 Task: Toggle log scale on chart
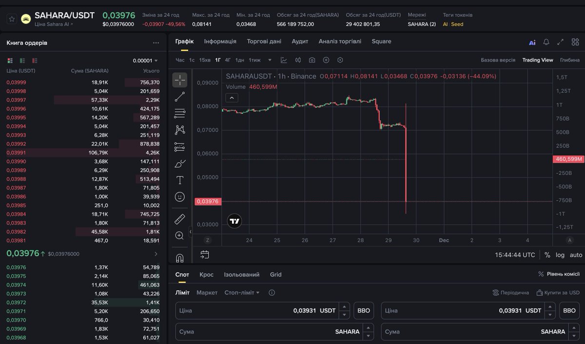(x=560, y=255)
